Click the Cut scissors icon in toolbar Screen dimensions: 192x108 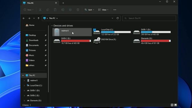tap(40, 10)
